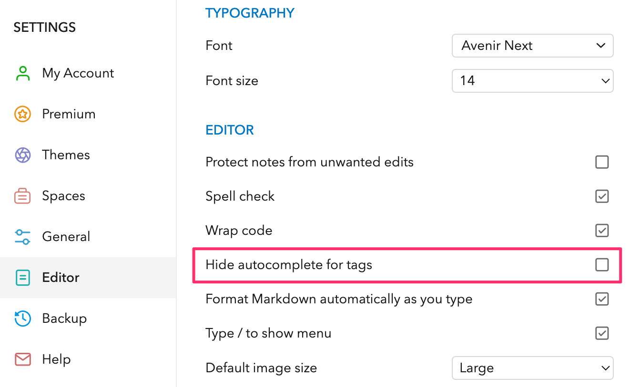Click the Premium star icon
The width and height of the screenshot is (630, 387).
[x=22, y=114]
